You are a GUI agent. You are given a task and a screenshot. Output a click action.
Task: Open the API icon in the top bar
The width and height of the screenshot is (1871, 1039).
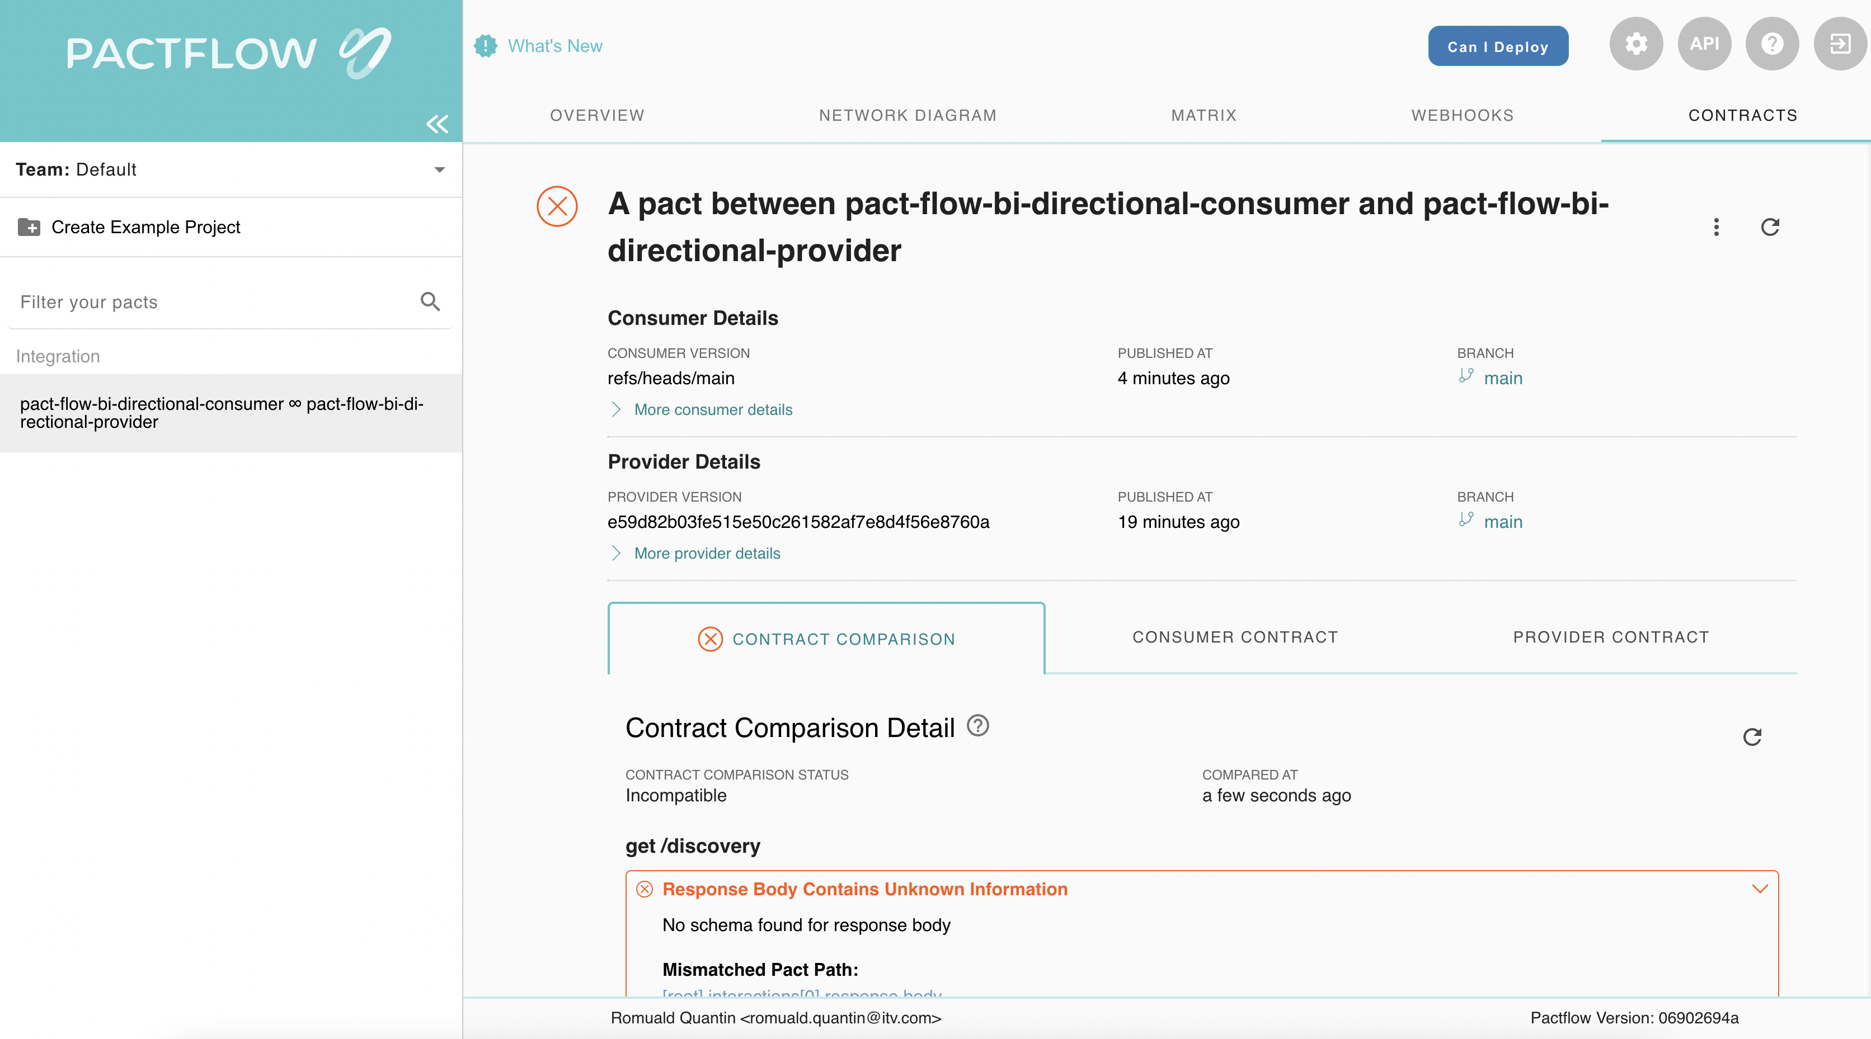1705,44
